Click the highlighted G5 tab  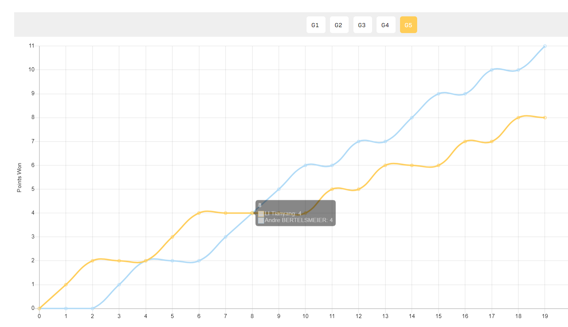(409, 25)
